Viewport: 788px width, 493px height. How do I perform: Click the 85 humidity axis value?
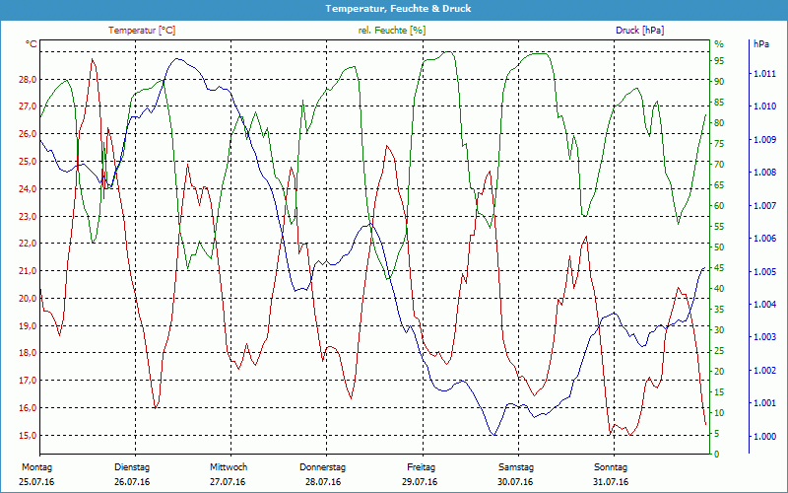[x=719, y=103]
